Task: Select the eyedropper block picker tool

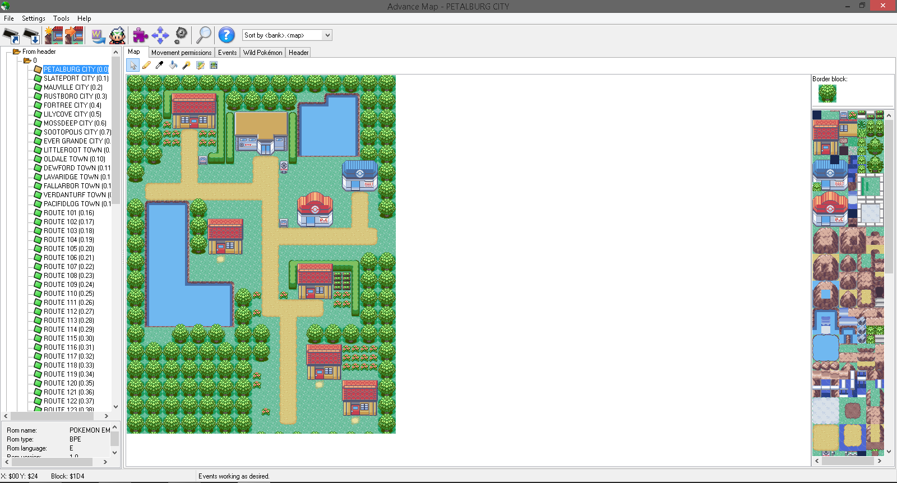Action: [x=160, y=66]
